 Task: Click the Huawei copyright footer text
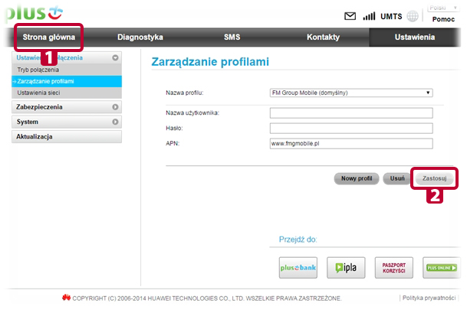point(207,298)
